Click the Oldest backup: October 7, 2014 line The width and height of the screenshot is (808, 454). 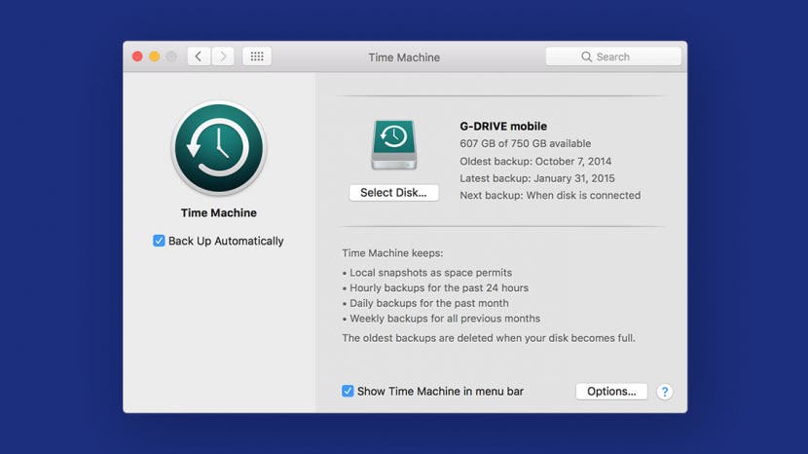point(535,161)
